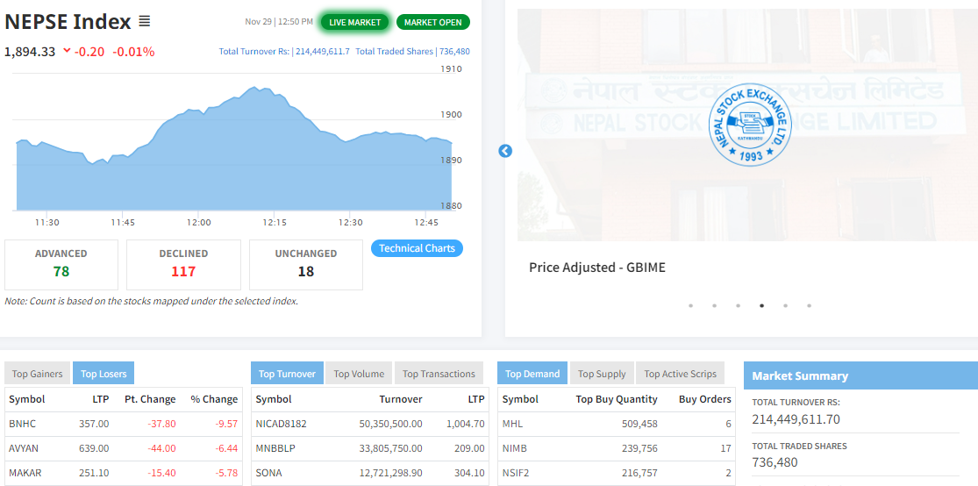978x486 pixels.
Task: Click the NEPSE Index heading
Action: pos(68,22)
